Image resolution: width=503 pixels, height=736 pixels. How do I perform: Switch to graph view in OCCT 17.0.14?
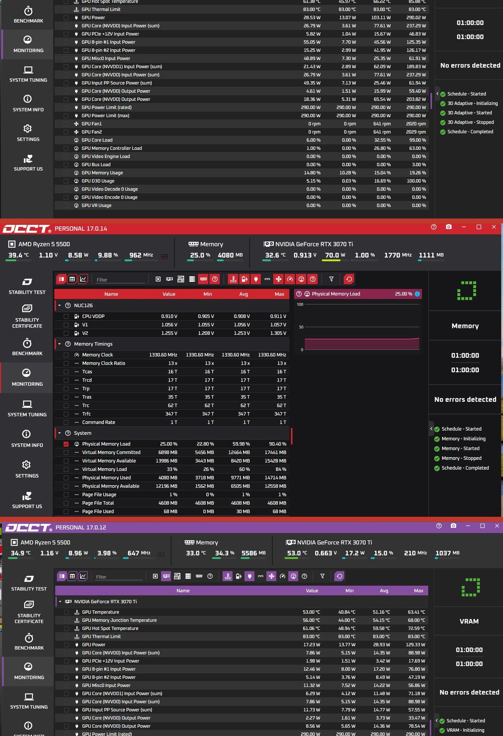(x=83, y=279)
